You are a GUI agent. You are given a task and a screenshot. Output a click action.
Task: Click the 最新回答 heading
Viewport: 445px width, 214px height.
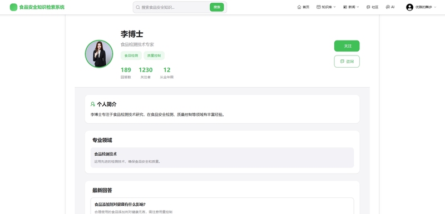[102, 190]
